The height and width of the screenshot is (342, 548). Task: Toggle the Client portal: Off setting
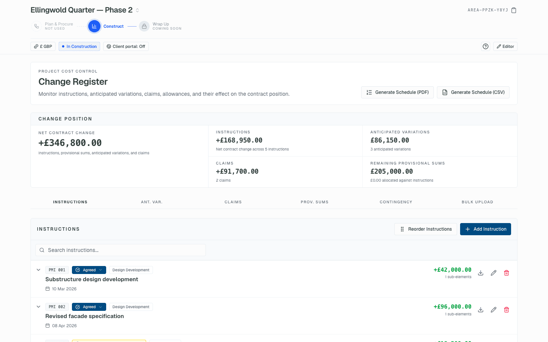tap(126, 46)
